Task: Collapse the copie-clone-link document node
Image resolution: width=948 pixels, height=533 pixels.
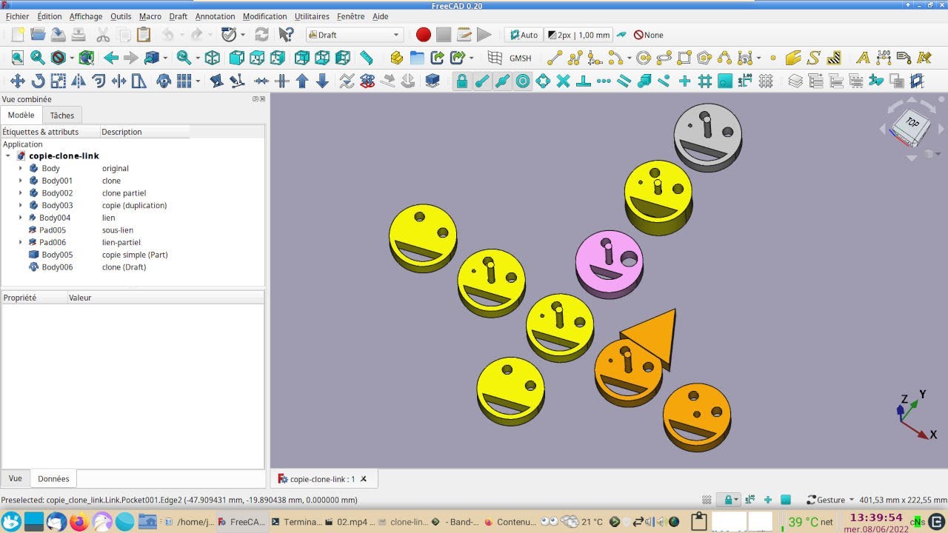Action: 8,156
